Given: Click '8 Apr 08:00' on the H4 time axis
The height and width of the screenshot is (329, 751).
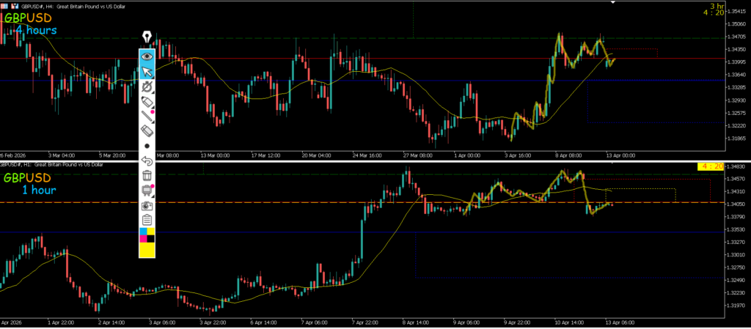Looking at the screenshot, I should point(568,155).
